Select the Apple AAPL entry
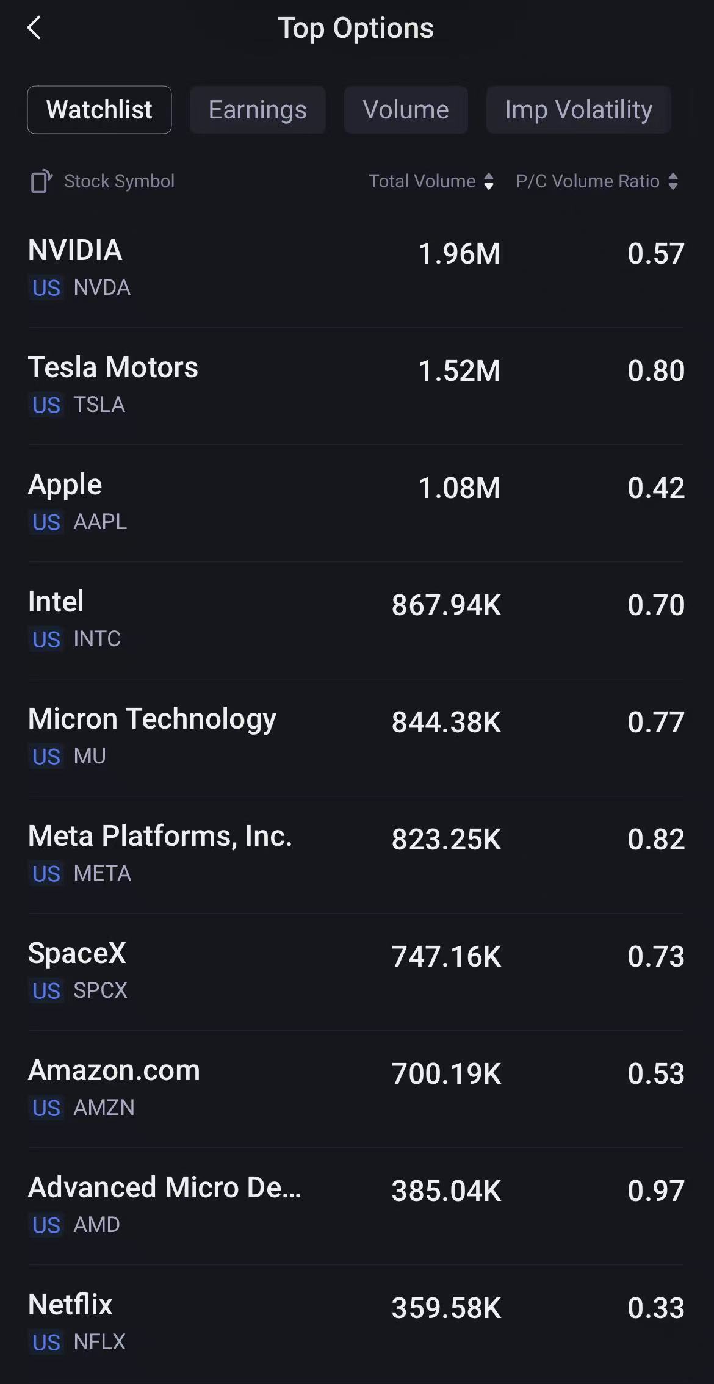The image size is (714, 1384). pyautogui.click(x=356, y=503)
